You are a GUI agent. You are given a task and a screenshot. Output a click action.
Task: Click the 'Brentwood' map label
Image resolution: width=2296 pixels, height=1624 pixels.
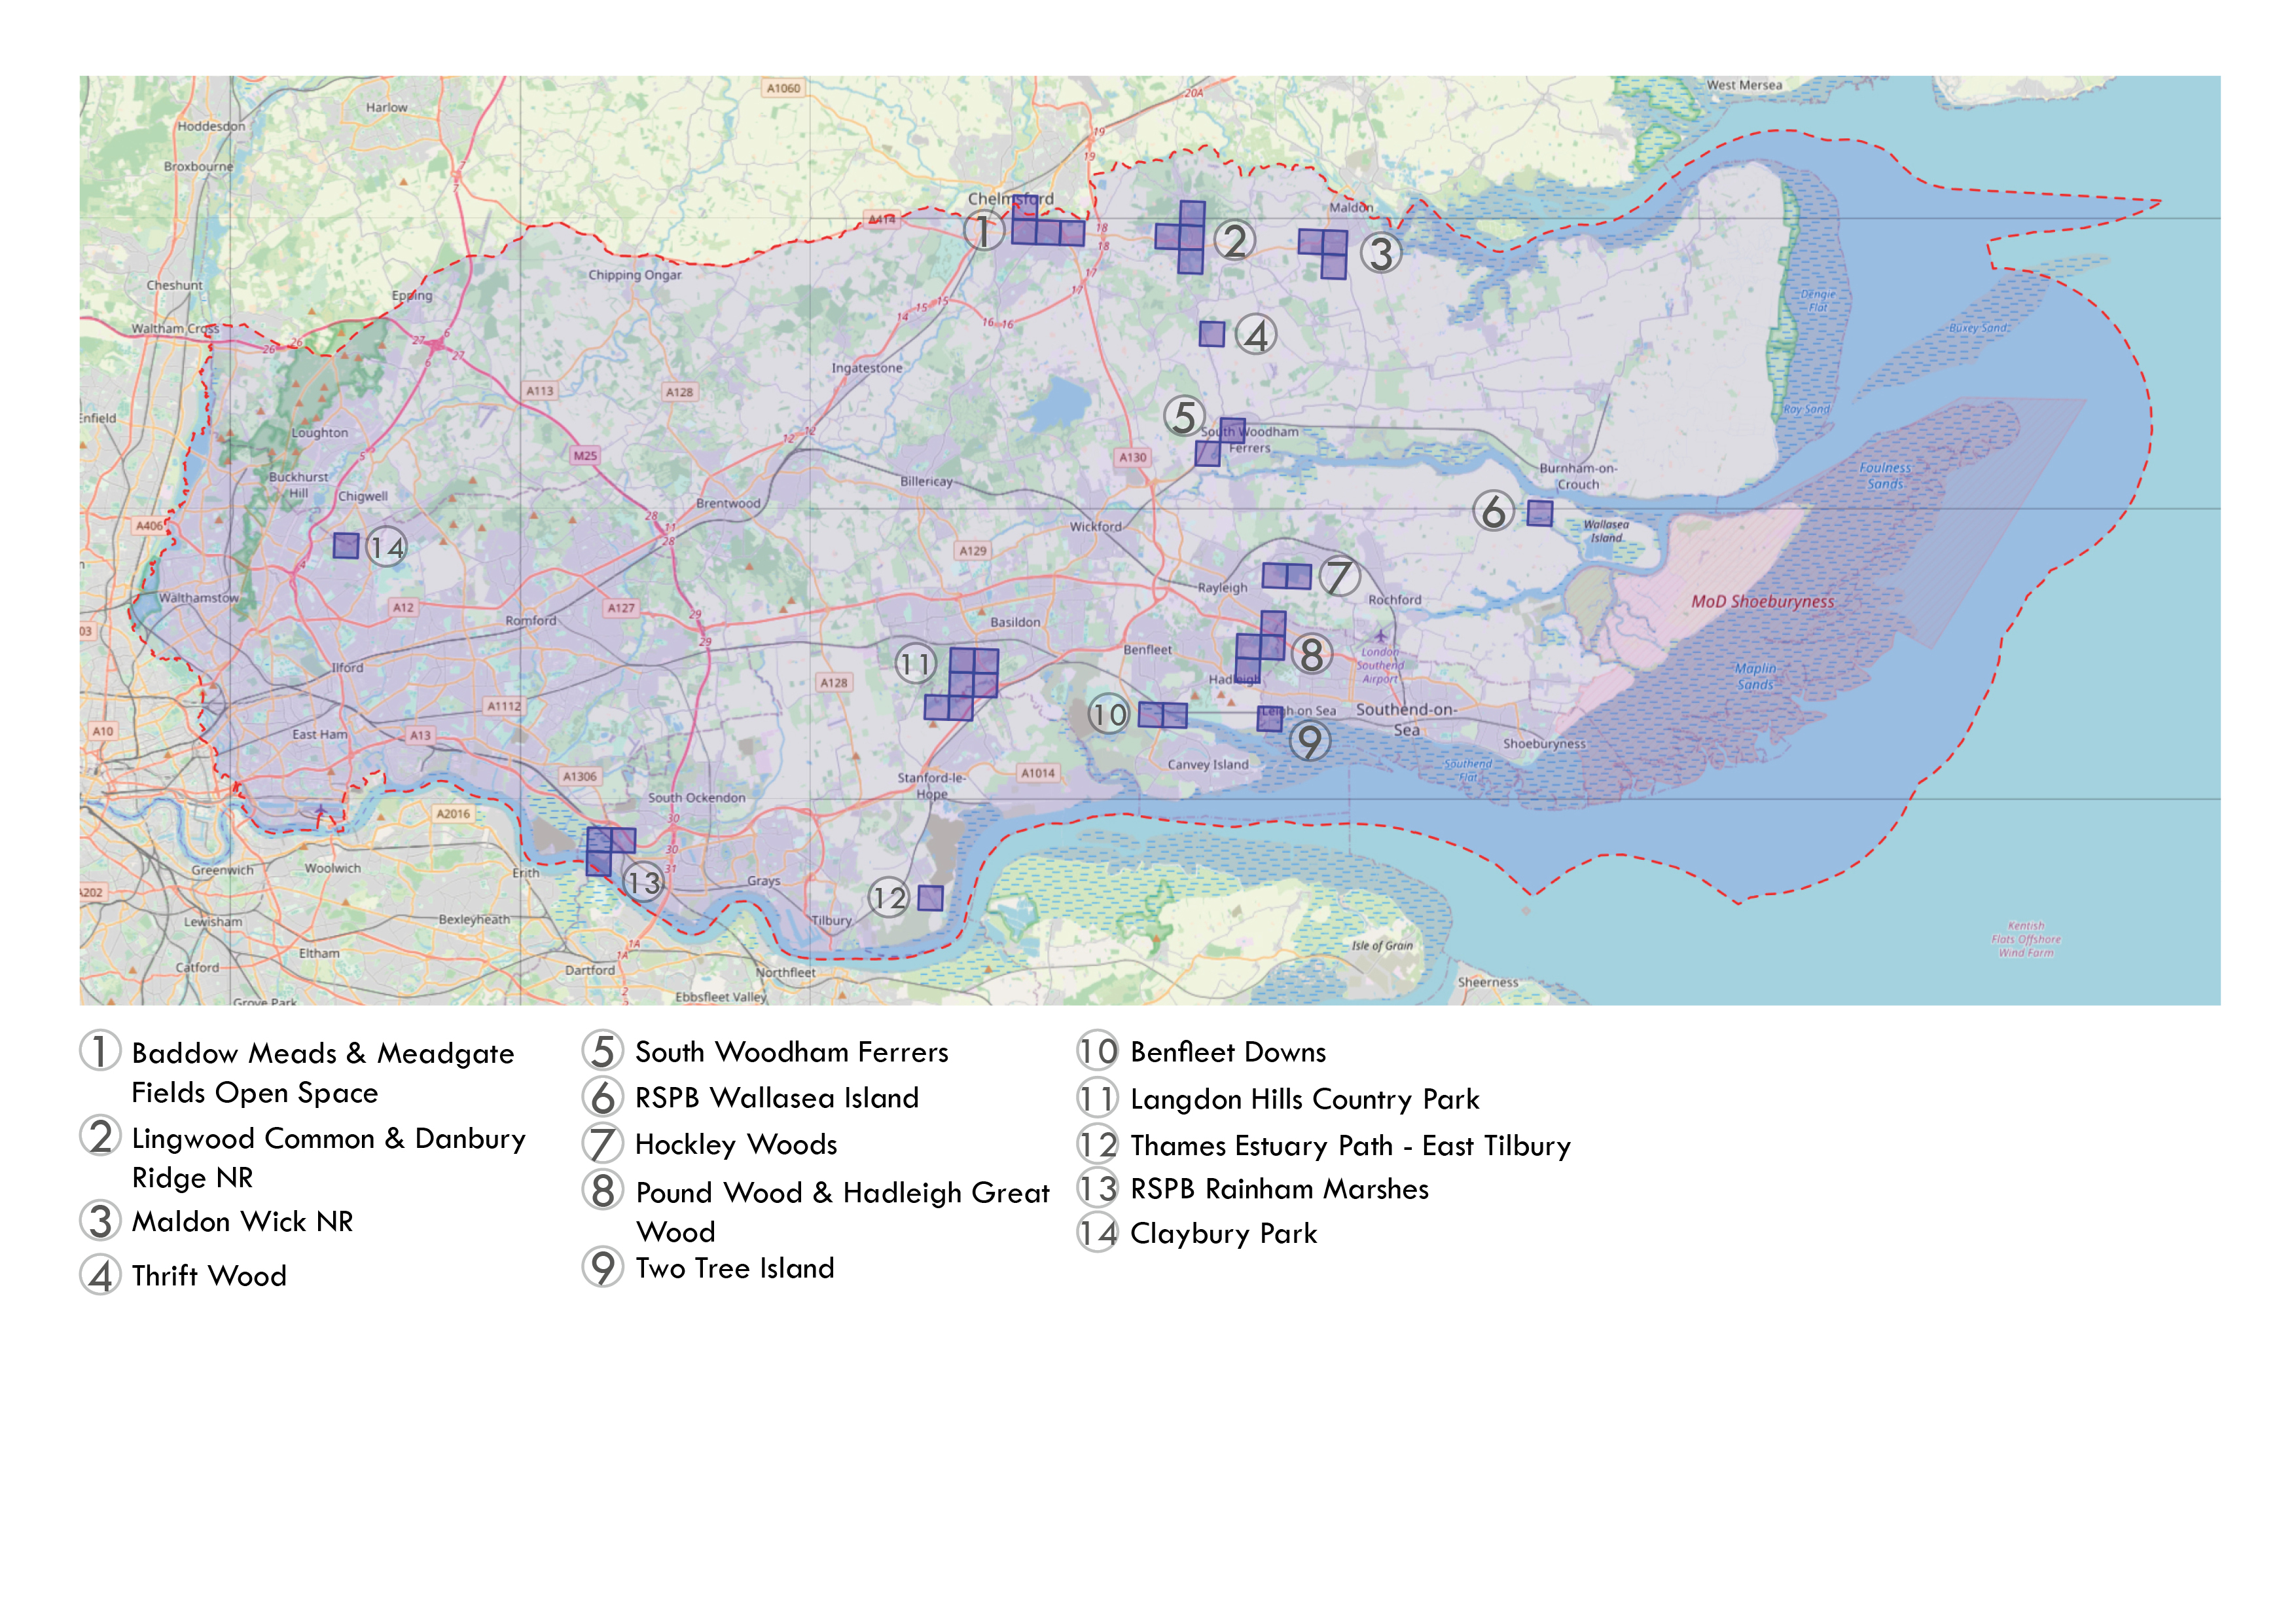click(x=729, y=504)
